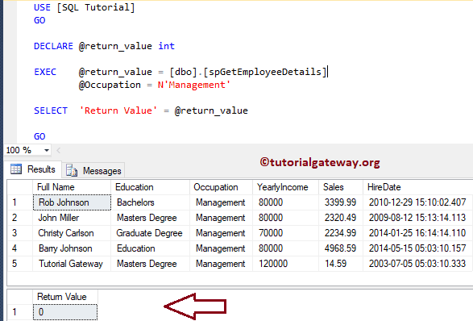Click Christy Carlson's 'Management' occupation cell
This screenshot has width=473, height=321.
(x=221, y=233)
